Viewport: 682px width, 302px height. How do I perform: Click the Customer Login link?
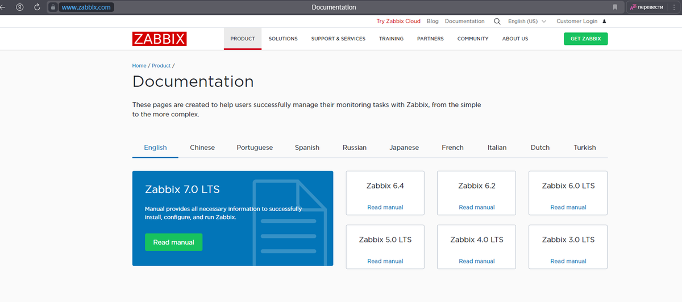point(577,21)
